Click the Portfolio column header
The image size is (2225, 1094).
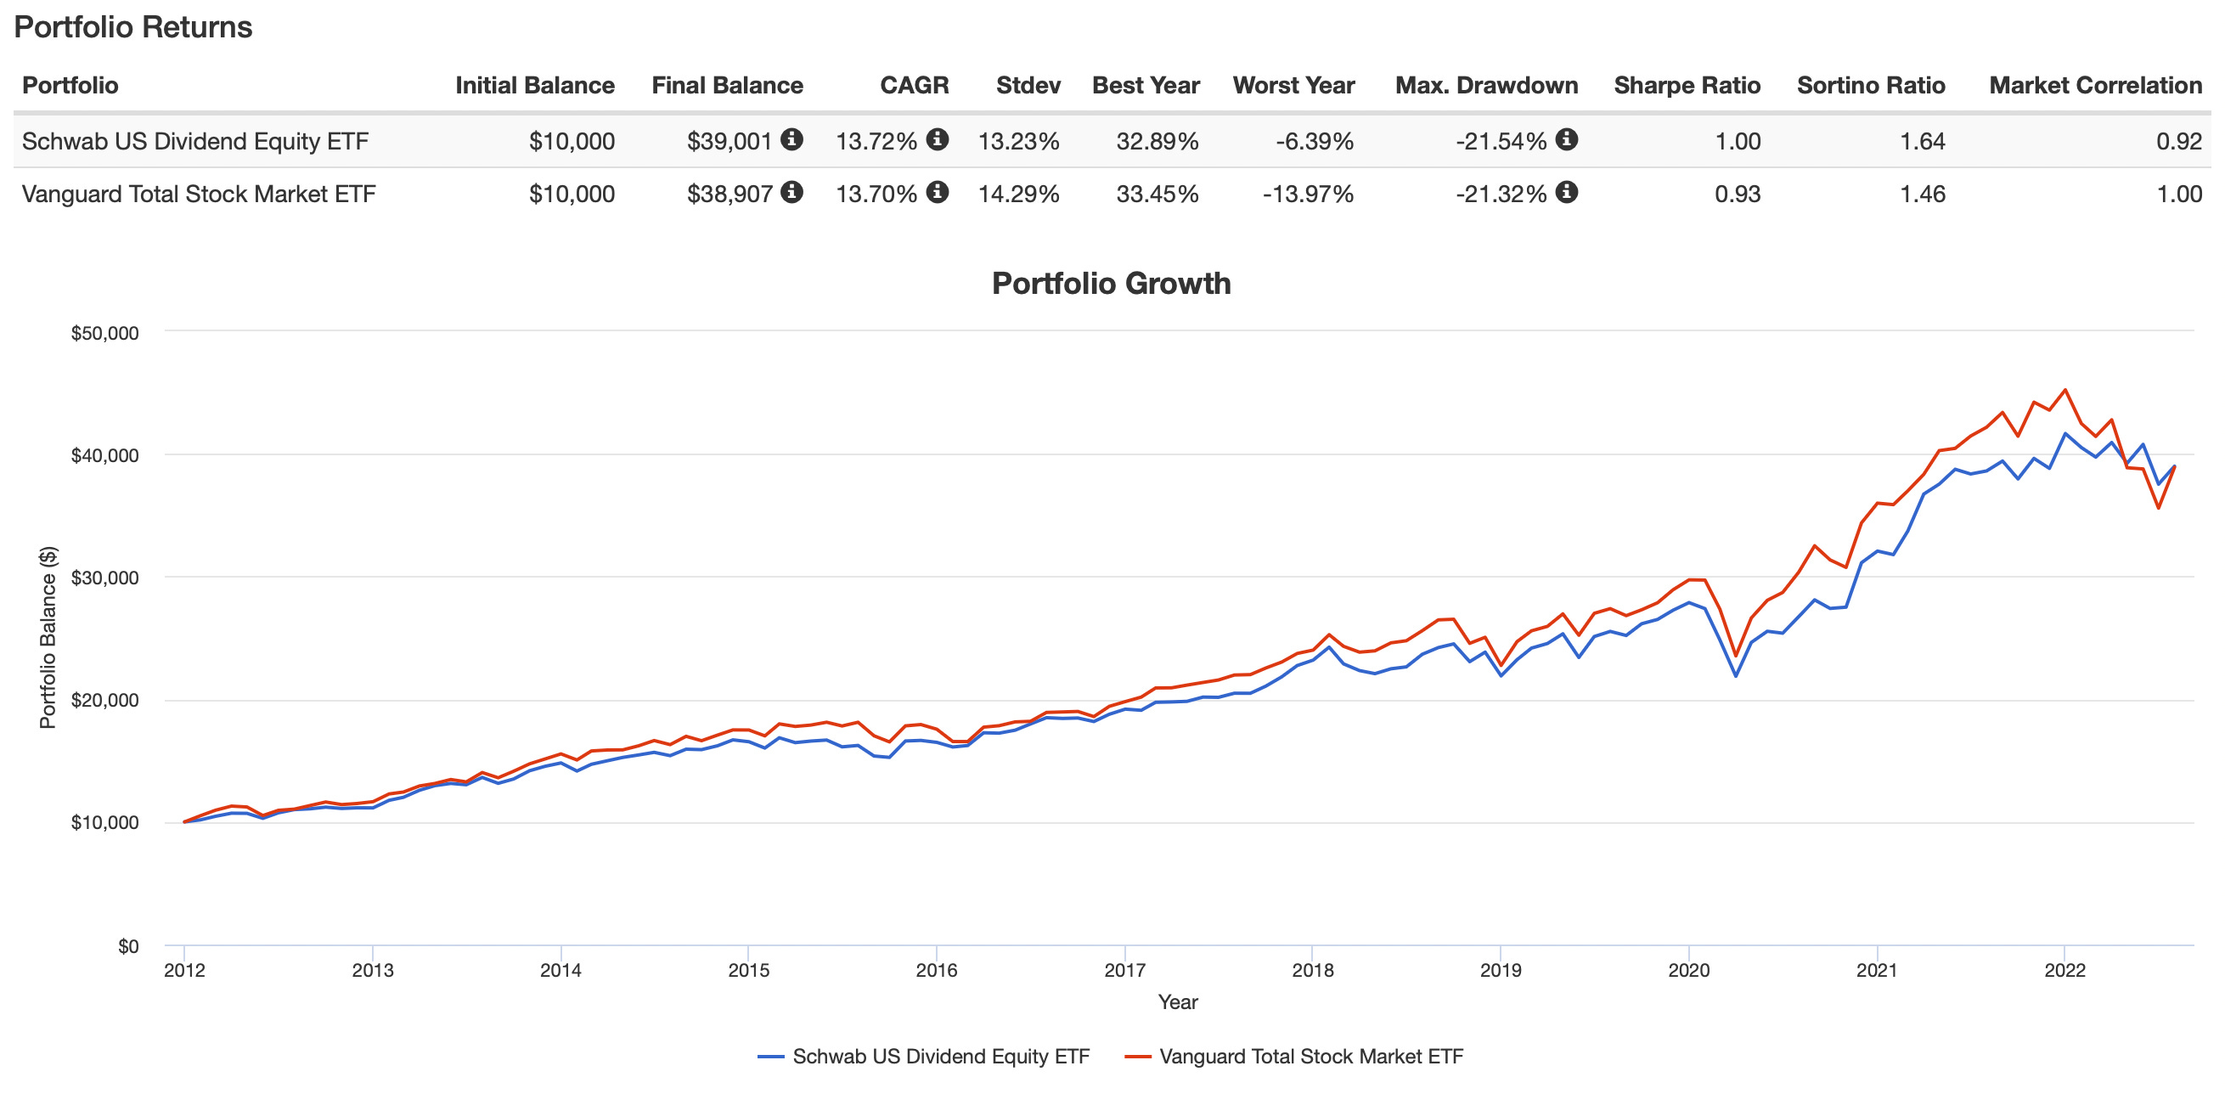coord(70,86)
